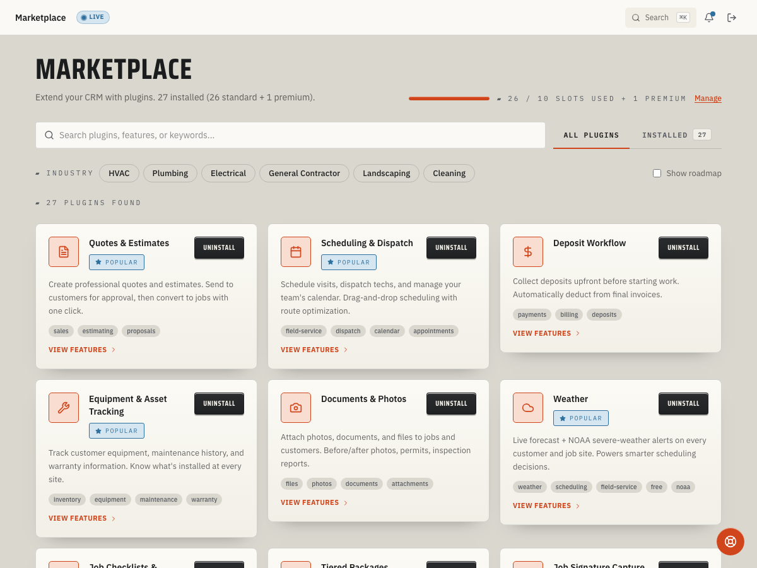Screen dimensions: 757x568
Task: Click the Scheduling & Dispatch calendar icon
Action: (x=296, y=252)
